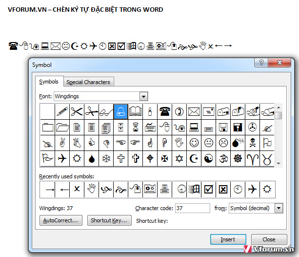299x257 pixels.
Task: Choose cassette tape in recently used symbols
Action: coord(150,190)
